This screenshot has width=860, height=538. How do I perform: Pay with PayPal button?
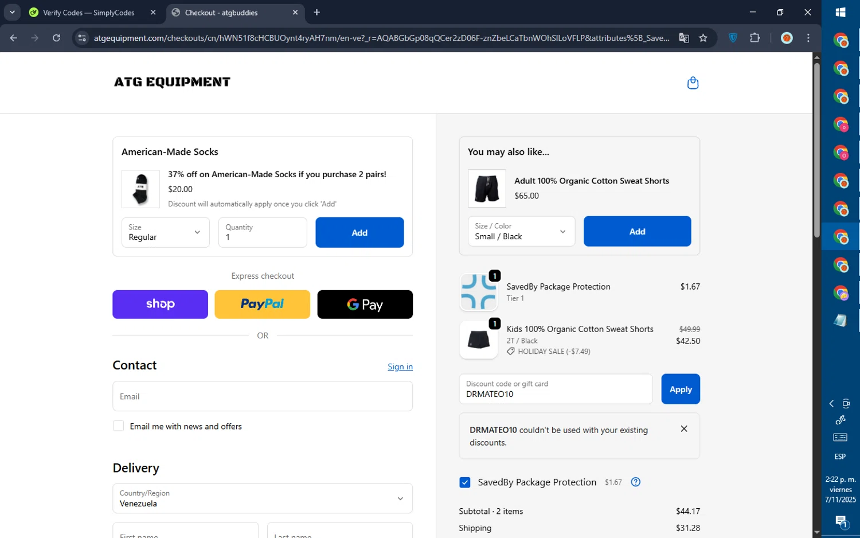[x=262, y=304]
